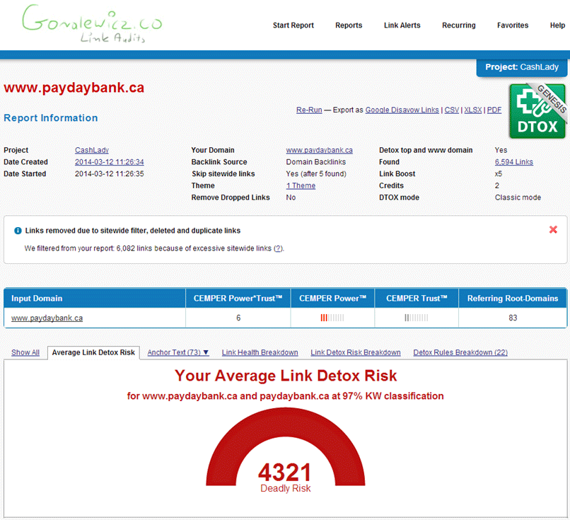Viewport: 570px width, 520px height.
Task: Click the Date Created timestamp link
Action: click(x=110, y=162)
